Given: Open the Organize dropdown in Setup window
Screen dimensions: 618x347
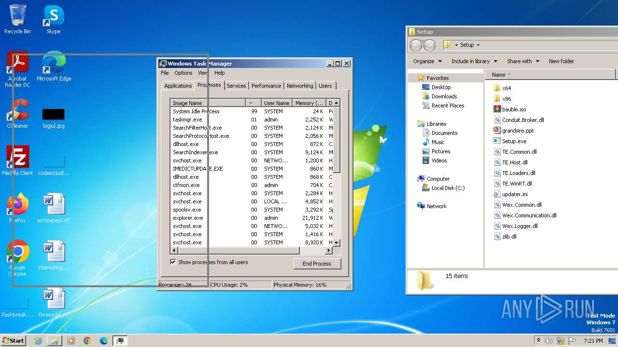Looking at the screenshot, I should point(427,61).
